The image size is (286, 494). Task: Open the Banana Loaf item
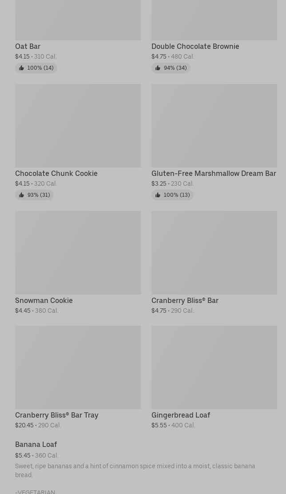point(36,444)
